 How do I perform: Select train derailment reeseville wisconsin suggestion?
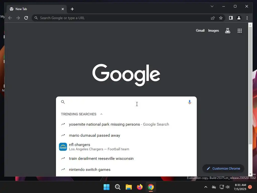pyautogui.click(x=126, y=159)
